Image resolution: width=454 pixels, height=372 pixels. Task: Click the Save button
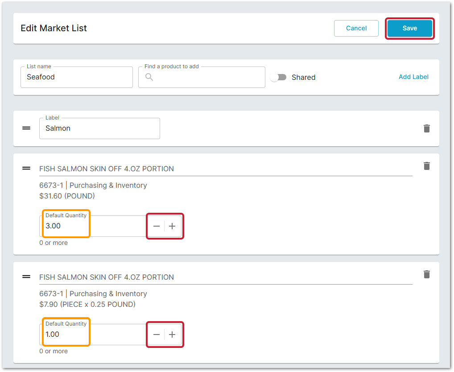pos(409,28)
